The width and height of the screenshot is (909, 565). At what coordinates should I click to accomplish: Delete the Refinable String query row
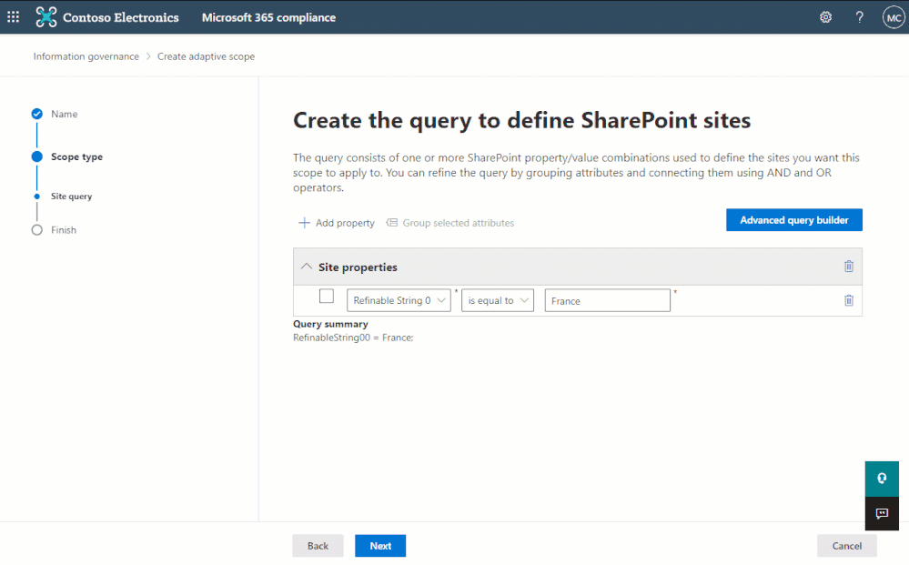tap(849, 300)
